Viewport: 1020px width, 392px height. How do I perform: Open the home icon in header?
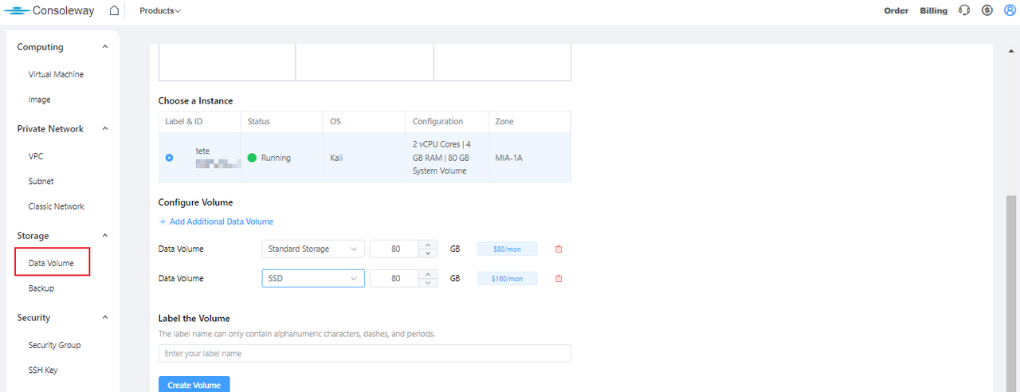coord(114,11)
